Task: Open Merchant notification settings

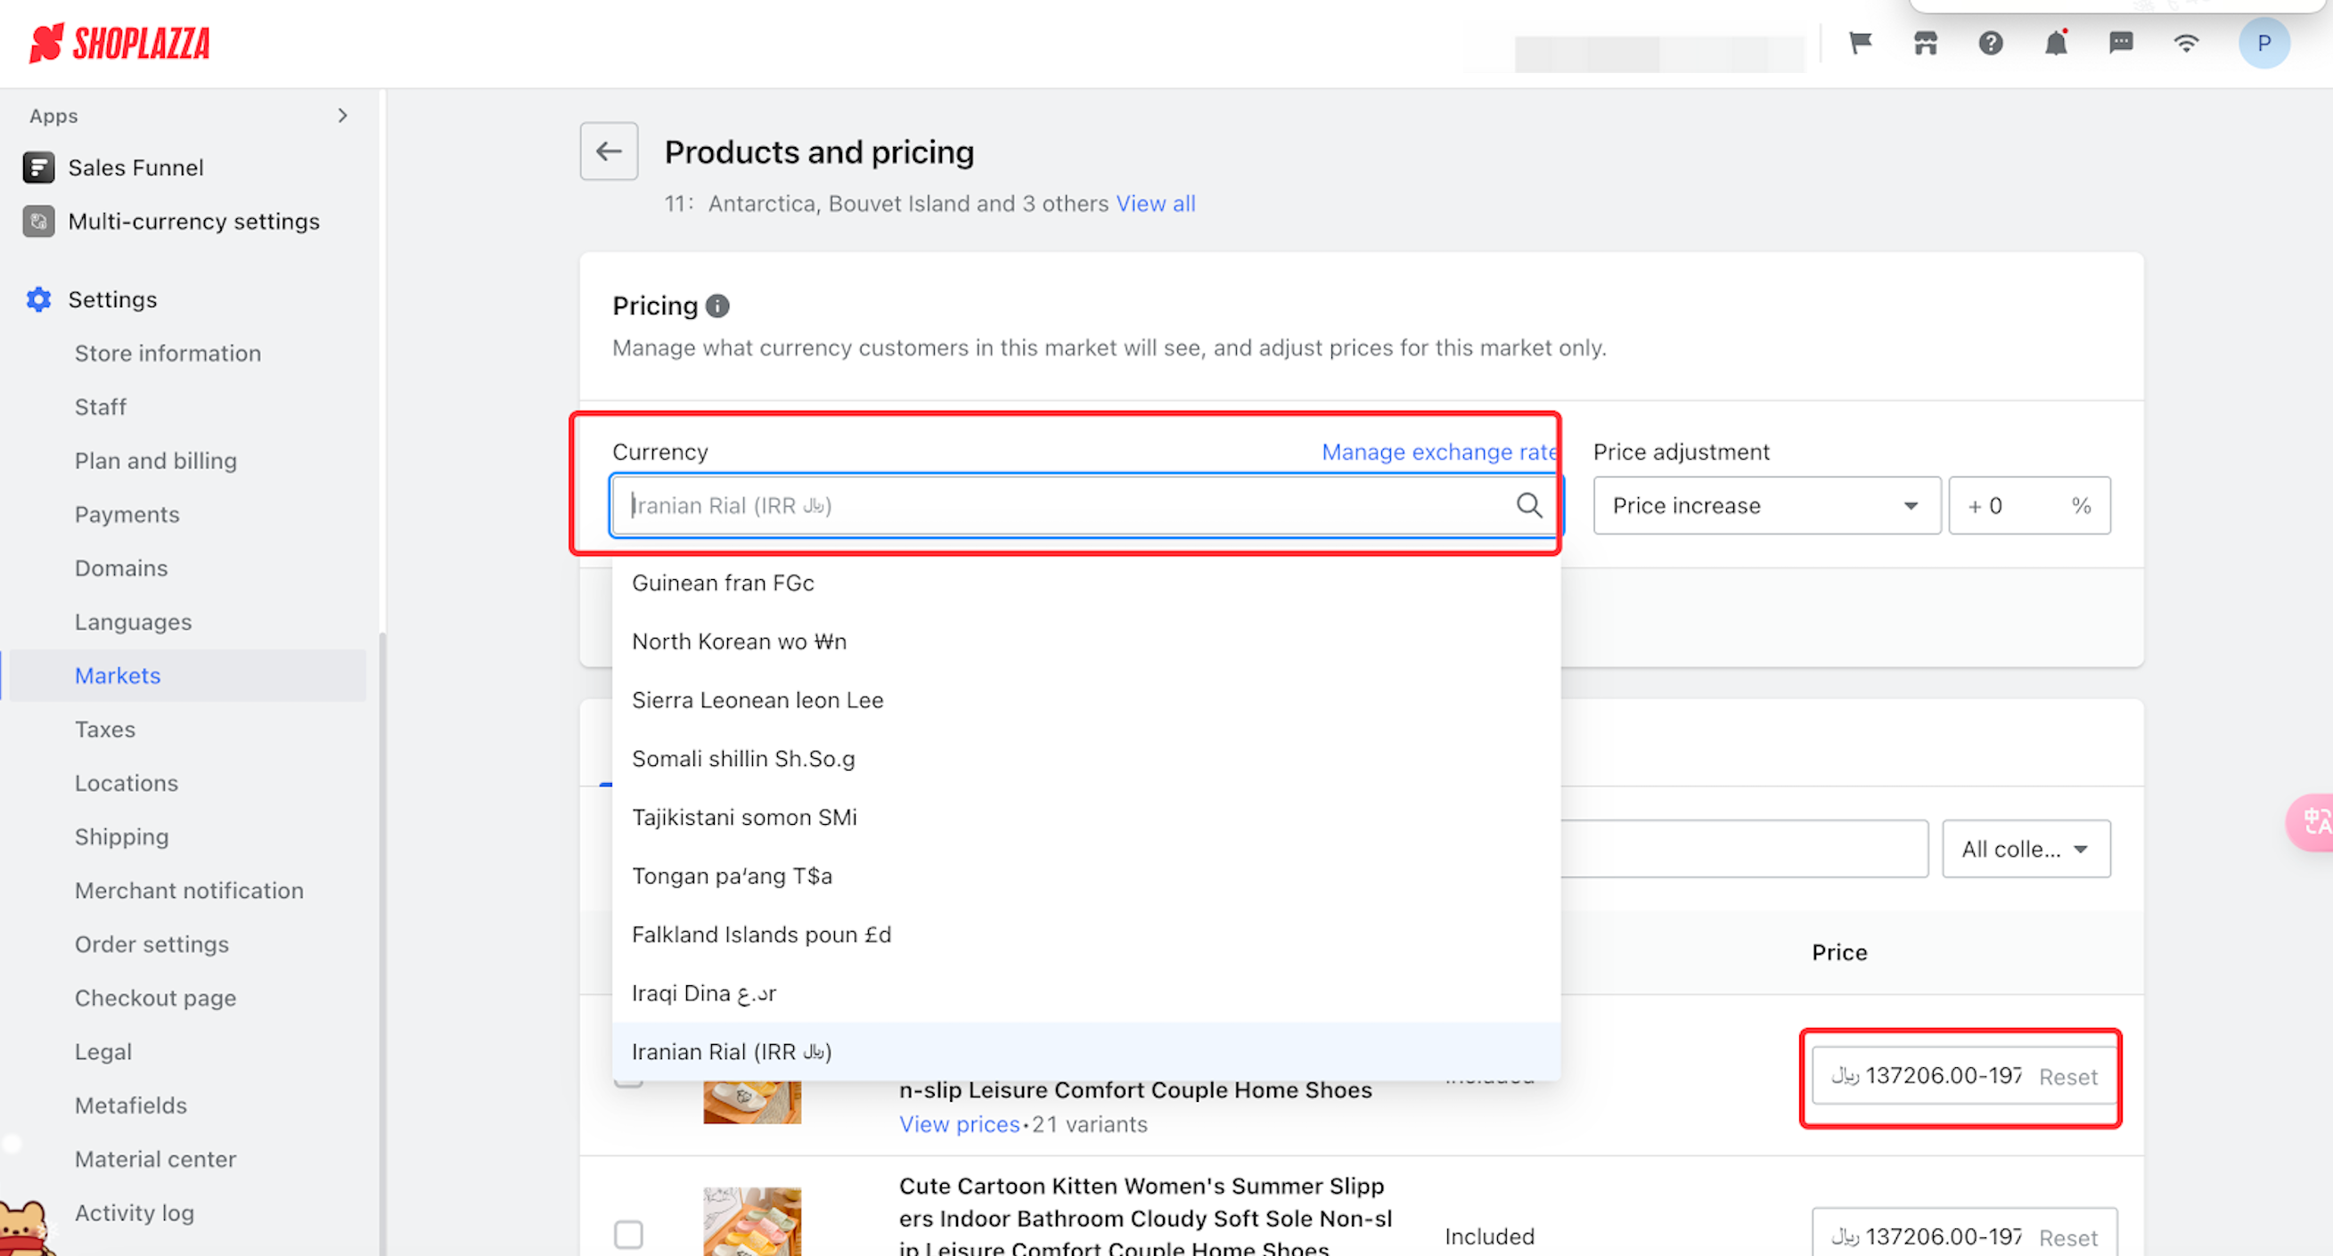Action: pyautogui.click(x=188, y=890)
